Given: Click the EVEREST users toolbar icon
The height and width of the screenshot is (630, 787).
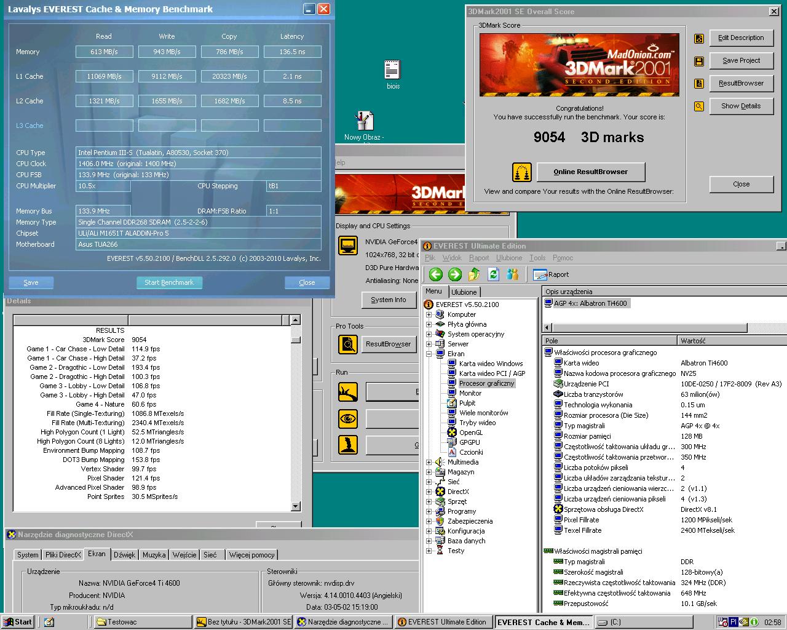Looking at the screenshot, I should point(513,274).
